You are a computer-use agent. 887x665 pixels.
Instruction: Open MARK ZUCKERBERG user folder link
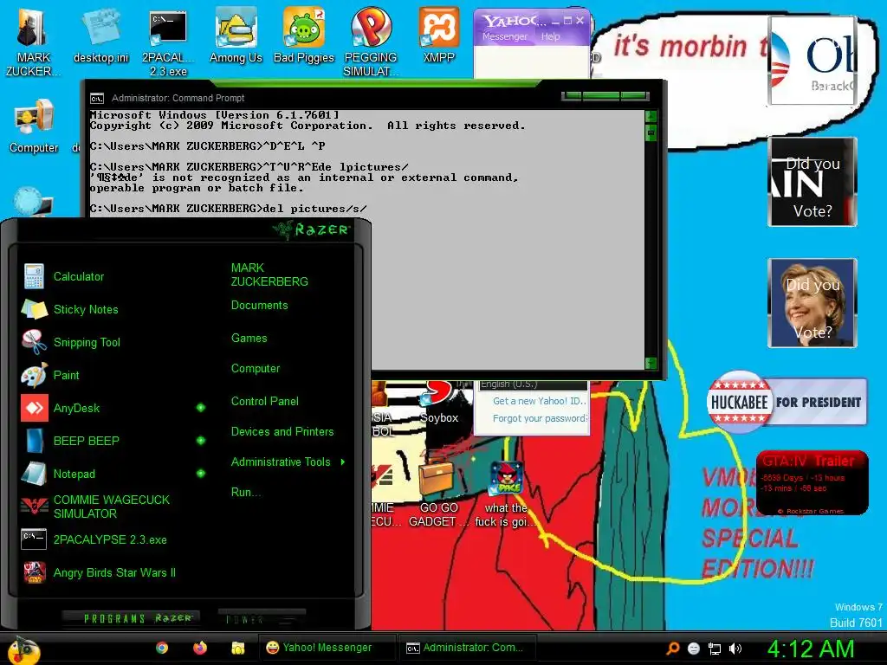coord(269,274)
